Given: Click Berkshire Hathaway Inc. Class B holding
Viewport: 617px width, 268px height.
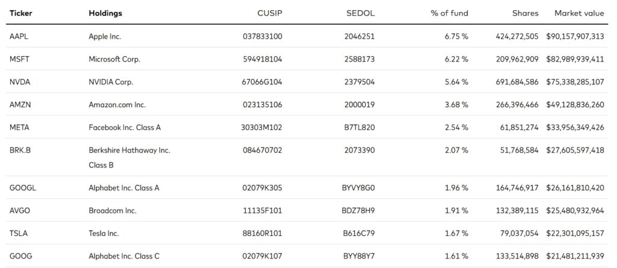Looking at the screenshot, I should coord(130,158).
